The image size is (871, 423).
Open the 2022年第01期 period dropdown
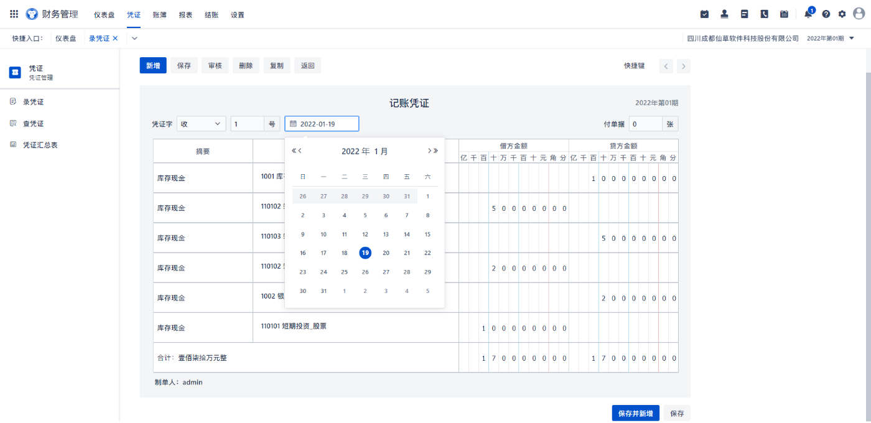[831, 38]
